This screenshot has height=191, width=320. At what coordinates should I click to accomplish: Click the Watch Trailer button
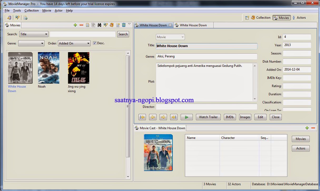pyautogui.click(x=208, y=117)
